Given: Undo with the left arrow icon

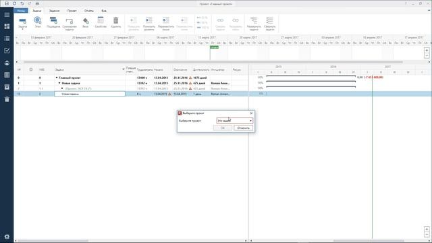Looking at the screenshot, I should pyautogui.click(x=22, y=3).
